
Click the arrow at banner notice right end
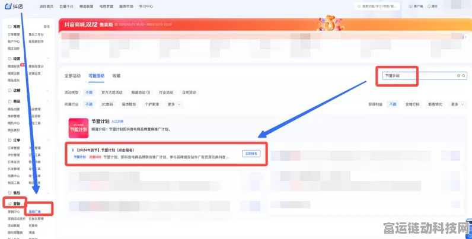coord(465,37)
